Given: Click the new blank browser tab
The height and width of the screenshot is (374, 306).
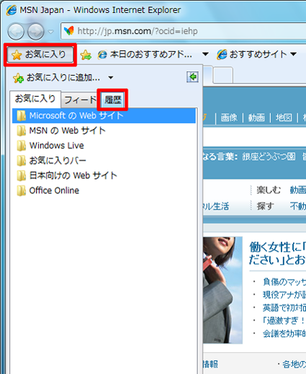Looking at the screenshot, I should pyautogui.click(x=223, y=75).
